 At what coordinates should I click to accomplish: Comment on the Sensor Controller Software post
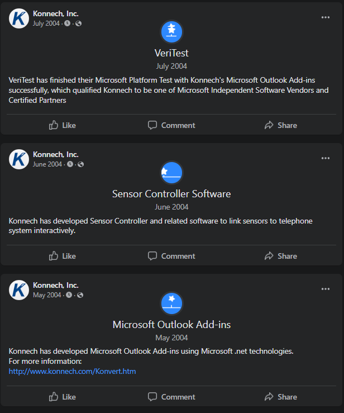tap(171, 256)
